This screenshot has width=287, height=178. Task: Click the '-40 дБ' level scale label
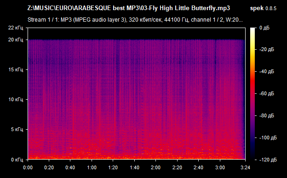pyautogui.click(x=267, y=71)
